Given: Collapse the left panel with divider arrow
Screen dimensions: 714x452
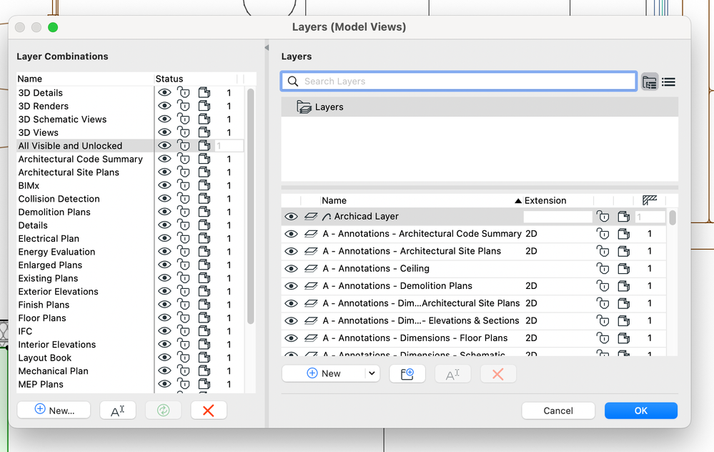Looking at the screenshot, I should [267, 47].
